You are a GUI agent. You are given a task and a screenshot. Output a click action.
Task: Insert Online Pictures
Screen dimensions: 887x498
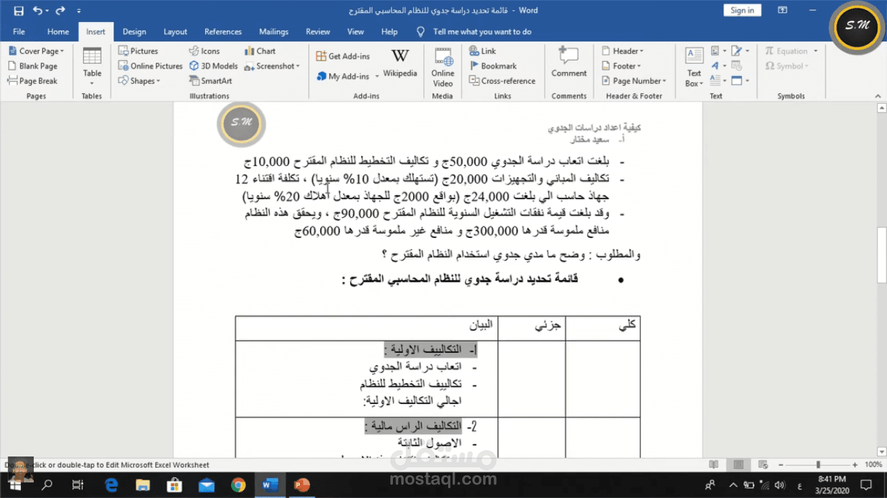click(151, 66)
